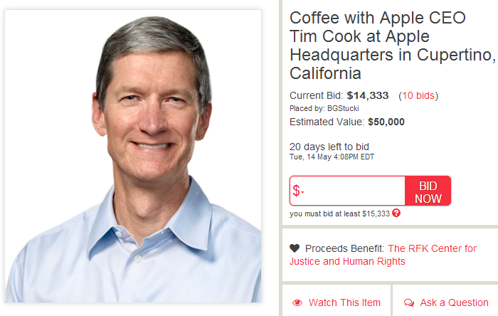Image resolution: width=498 pixels, height=316 pixels.
Task: Open the 10 bids history link
Action: coord(418,95)
